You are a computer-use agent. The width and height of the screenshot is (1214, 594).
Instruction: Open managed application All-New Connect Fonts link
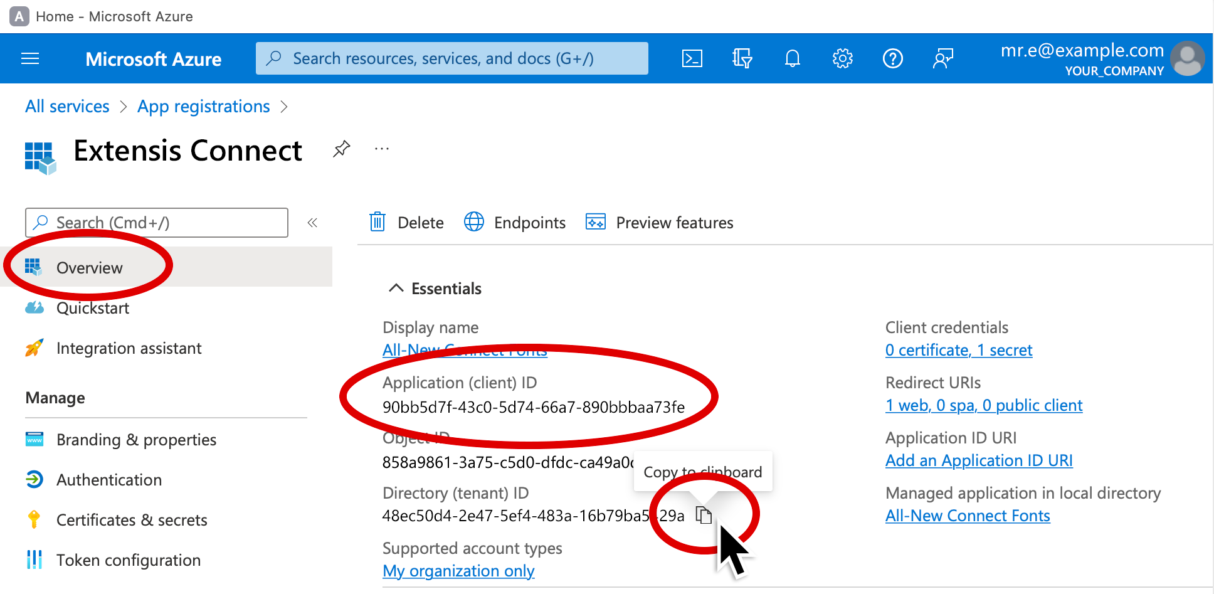[968, 516]
